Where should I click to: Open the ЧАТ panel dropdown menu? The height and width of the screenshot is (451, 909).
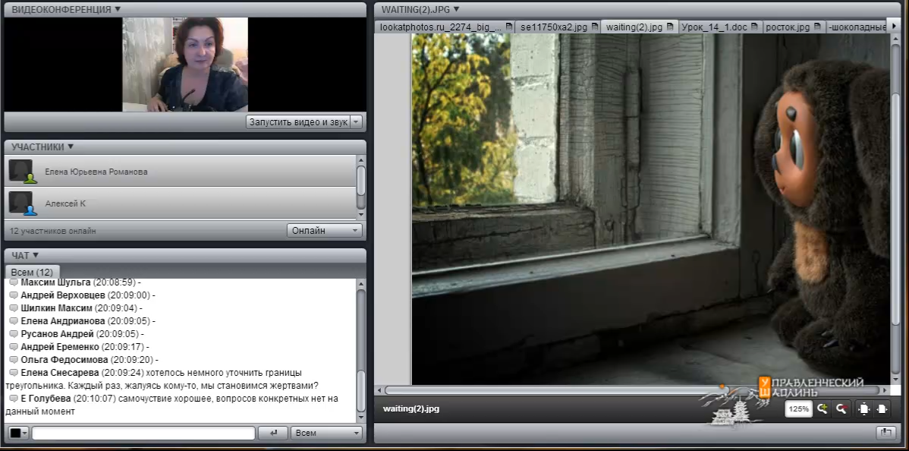(36, 255)
